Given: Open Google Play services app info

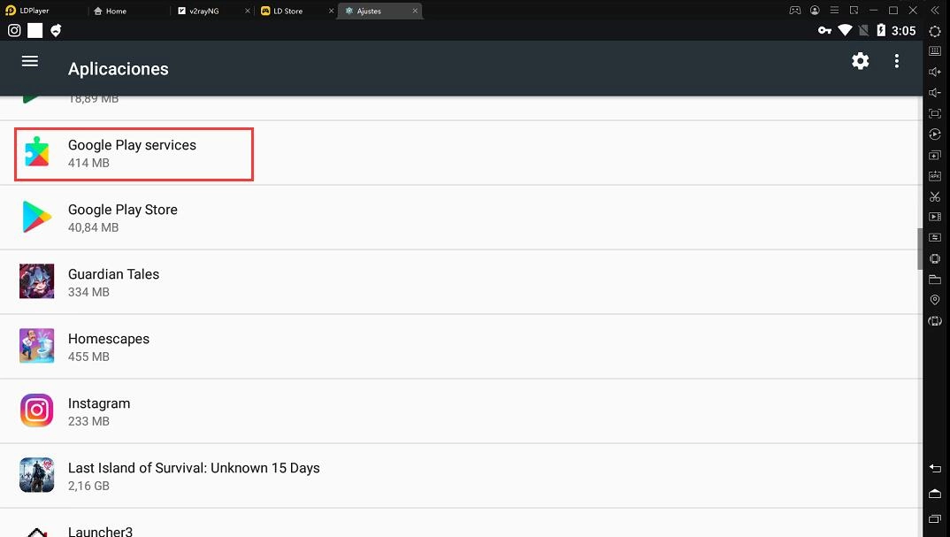Looking at the screenshot, I should 461,153.
